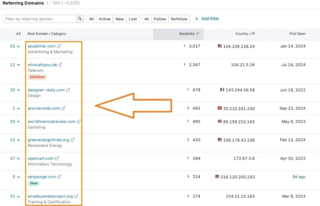The height and width of the screenshot is (206, 320).
Task: Enable the Lost domains filter
Action: [x=133, y=19]
